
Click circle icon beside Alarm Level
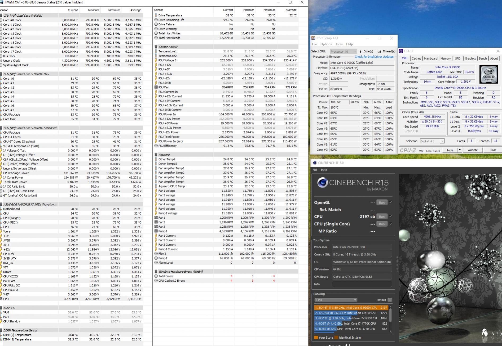156,263
